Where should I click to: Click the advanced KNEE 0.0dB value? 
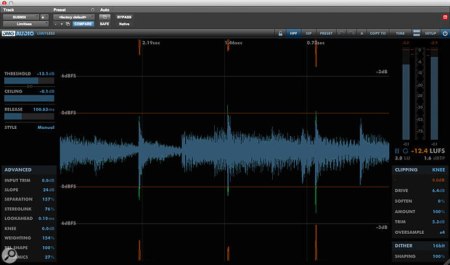[x=48, y=228]
